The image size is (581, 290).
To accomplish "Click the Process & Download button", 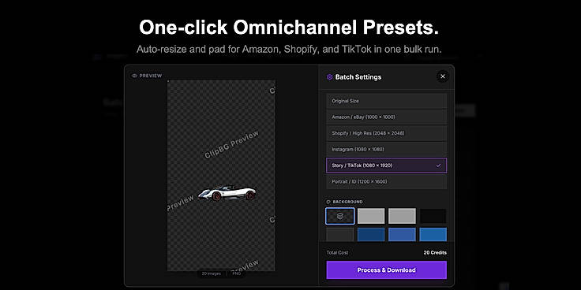I will pyautogui.click(x=386, y=270).
